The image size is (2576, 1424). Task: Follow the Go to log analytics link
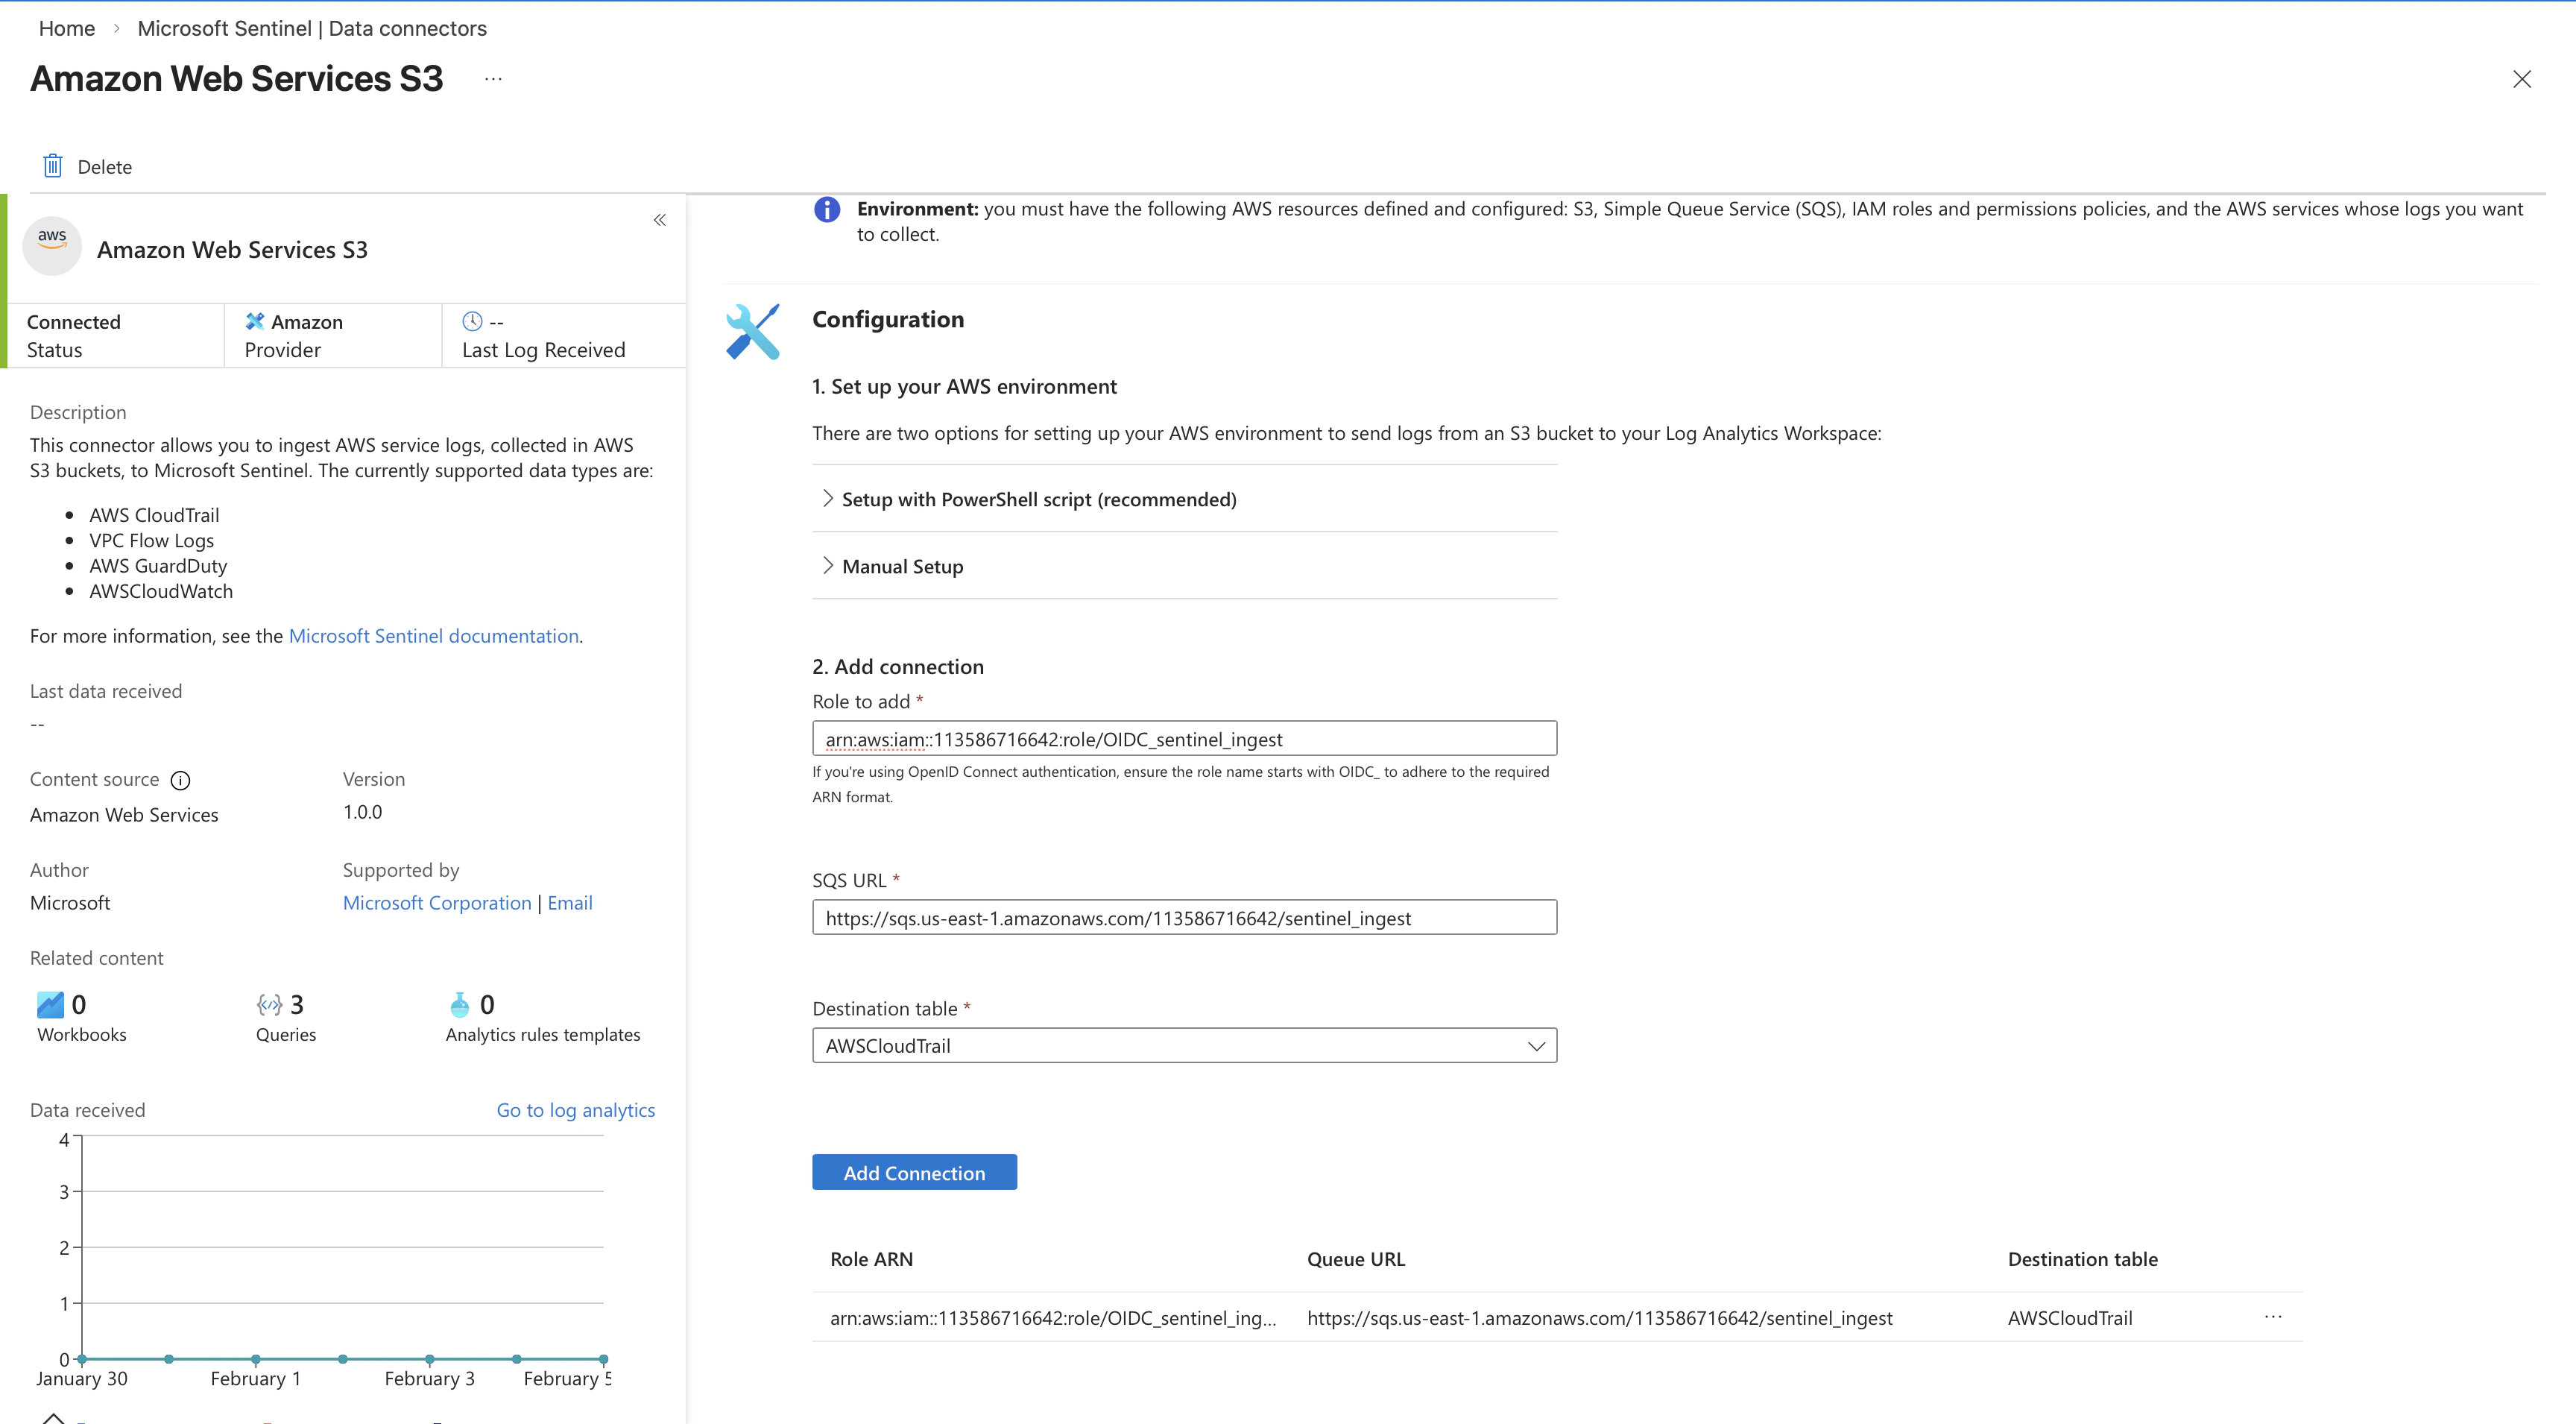point(575,1110)
